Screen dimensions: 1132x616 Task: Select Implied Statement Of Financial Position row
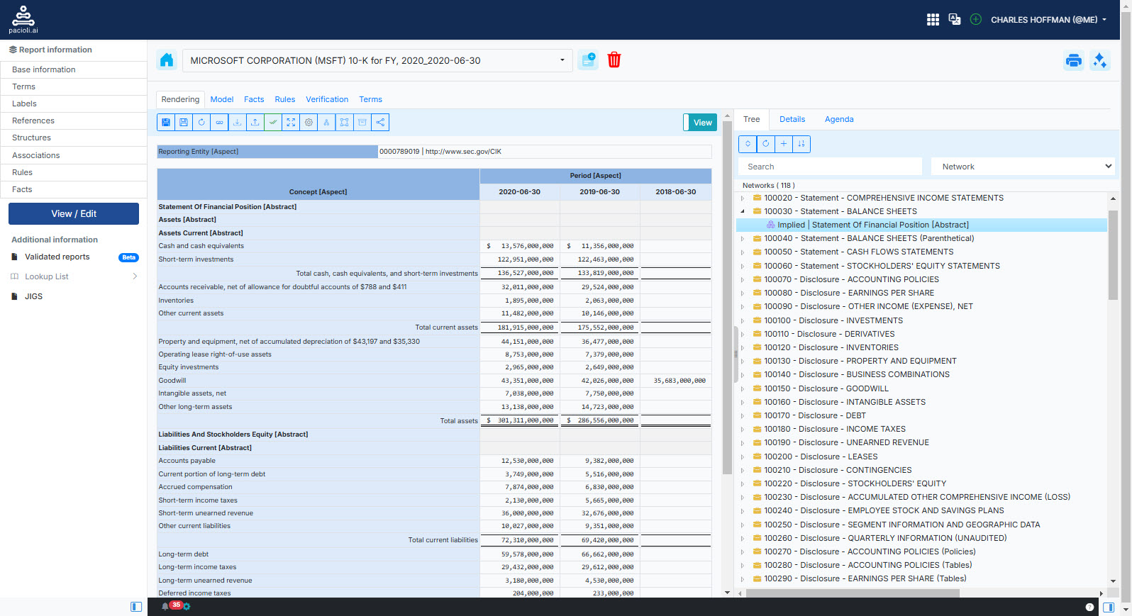click(x=921, y=225)
